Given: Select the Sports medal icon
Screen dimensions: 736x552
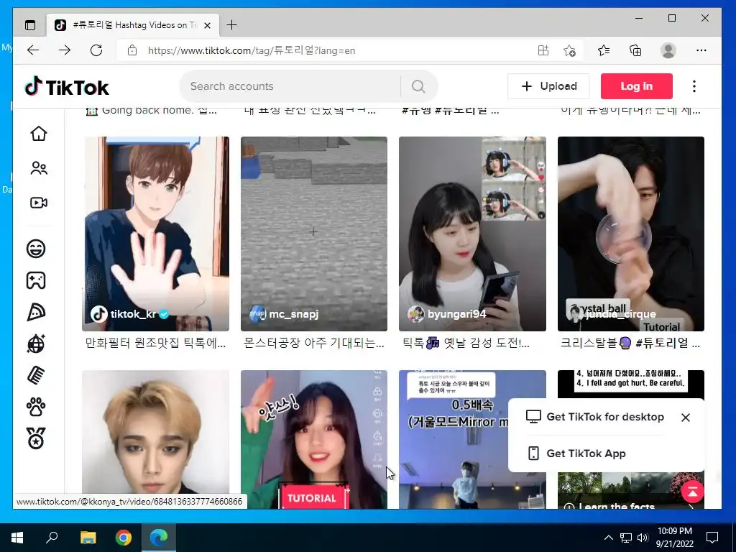Looking at the screenshot, I should (x=36, y=438).
